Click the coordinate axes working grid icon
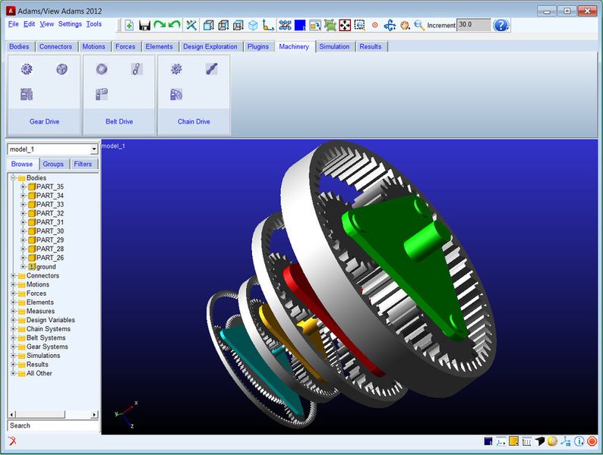Viewport: 603px width, 455px height. tap(268, 25)
